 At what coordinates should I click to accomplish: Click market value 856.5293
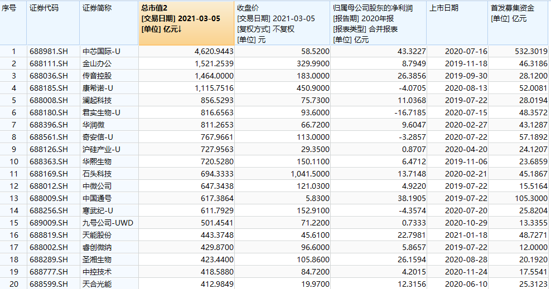click(x=217, y=100)
